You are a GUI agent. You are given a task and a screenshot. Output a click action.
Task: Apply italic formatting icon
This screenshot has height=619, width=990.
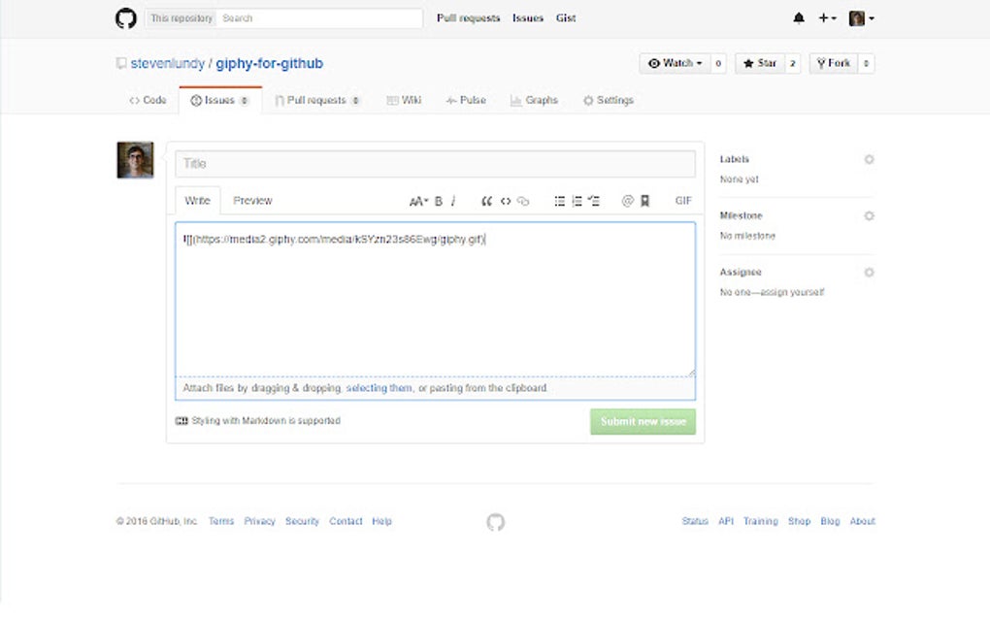(x=453, y=201)
